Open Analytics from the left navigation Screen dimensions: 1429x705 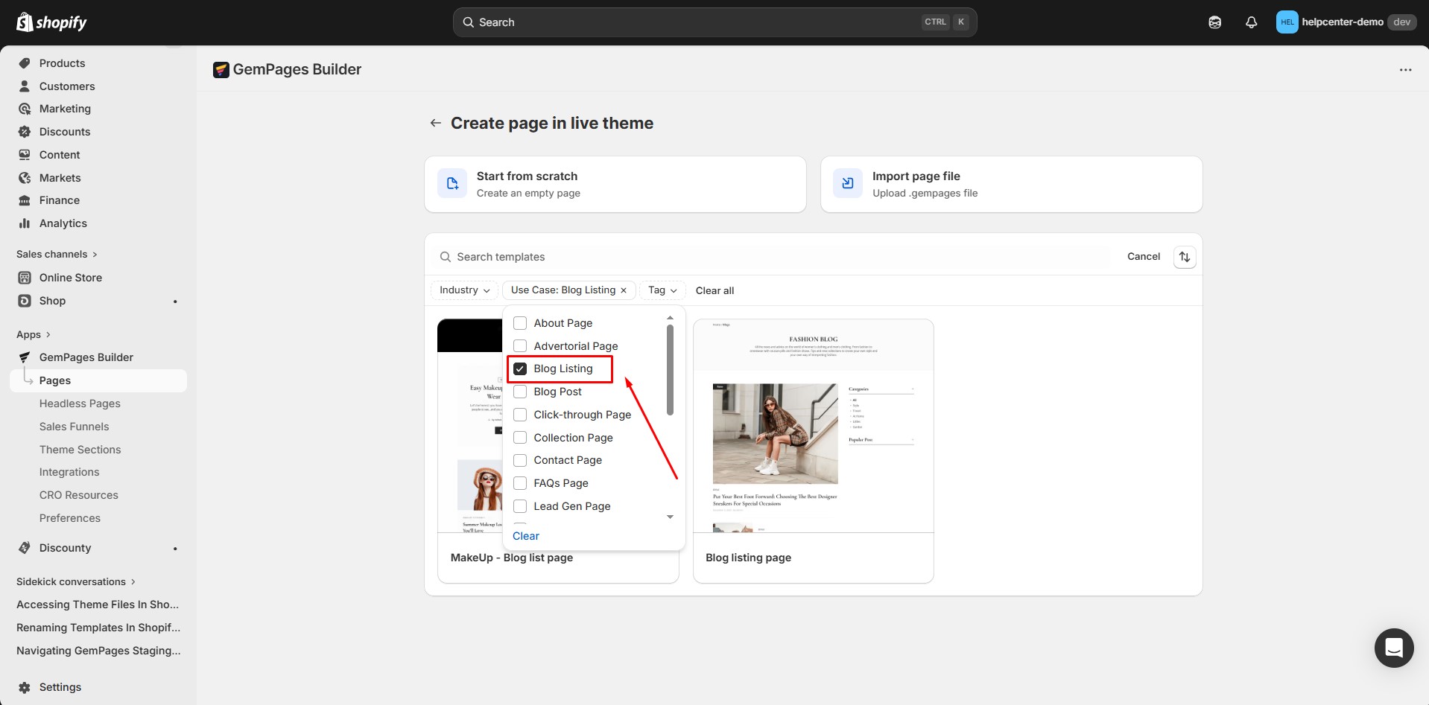point(63,223)
